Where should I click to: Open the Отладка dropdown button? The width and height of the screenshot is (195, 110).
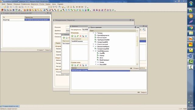(41, 50)
